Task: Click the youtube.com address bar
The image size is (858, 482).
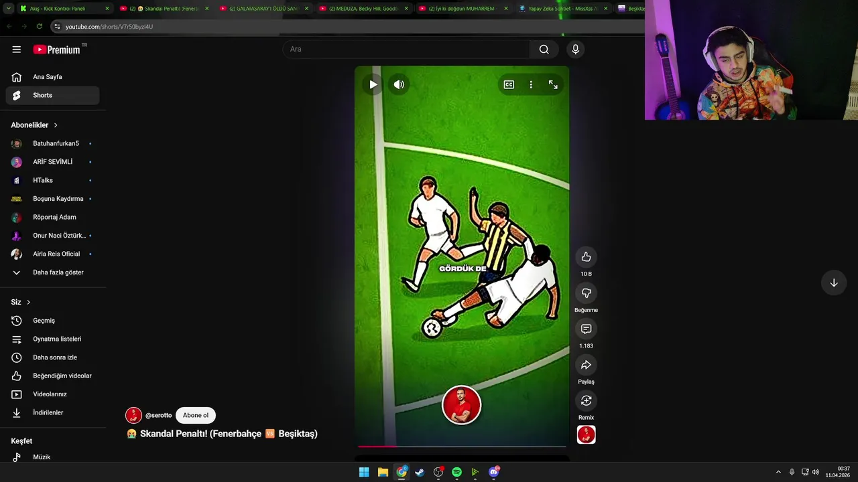Action: tap(349, 26)
